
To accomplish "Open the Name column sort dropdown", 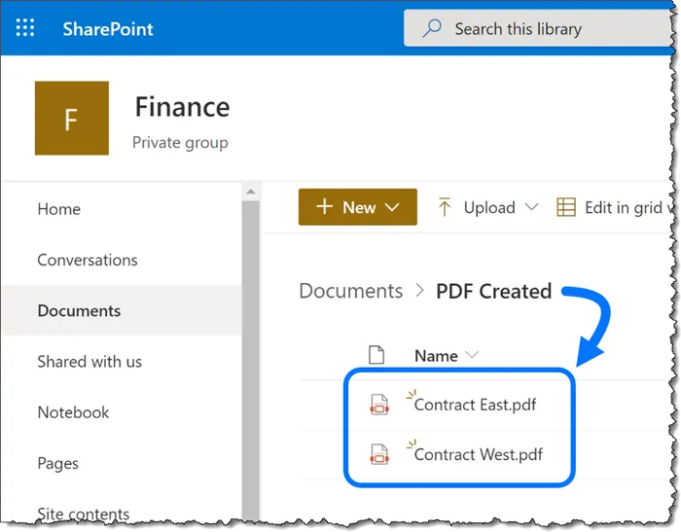I will coord(473,355).
